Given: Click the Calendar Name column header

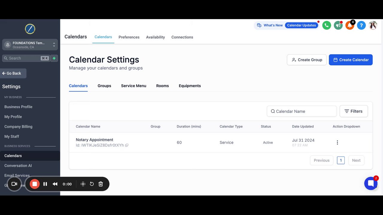Looking at the screenshot, I should [x=88, y=126].
